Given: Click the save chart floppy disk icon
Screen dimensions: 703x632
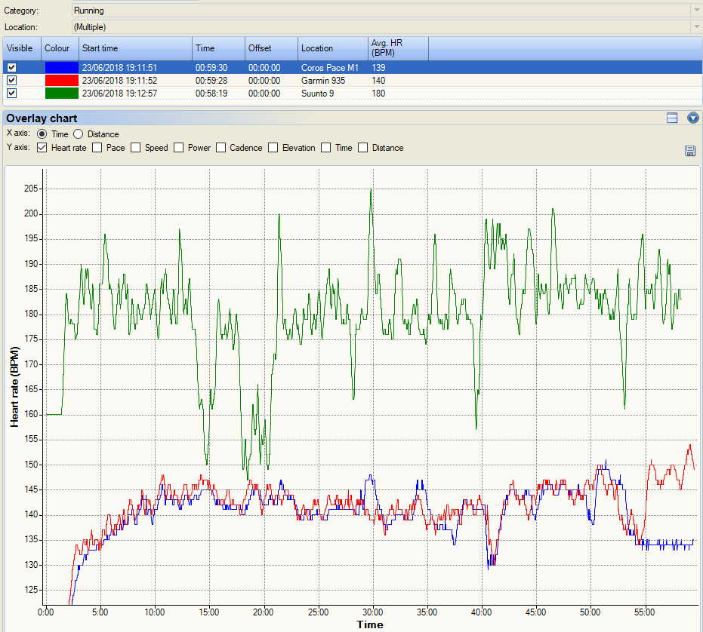Looking at the screenshot, I should 689,151.
